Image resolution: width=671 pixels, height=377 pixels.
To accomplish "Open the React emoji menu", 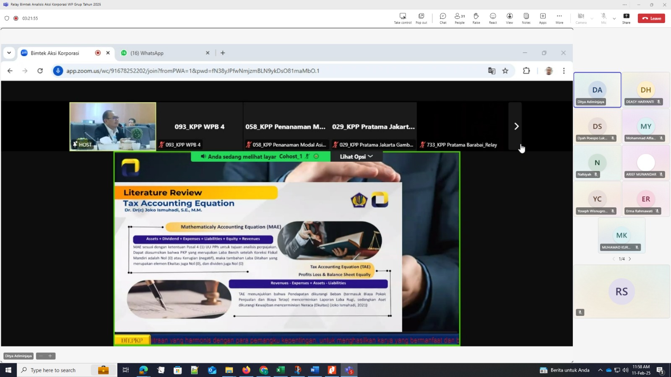I will tap(493, 18).
